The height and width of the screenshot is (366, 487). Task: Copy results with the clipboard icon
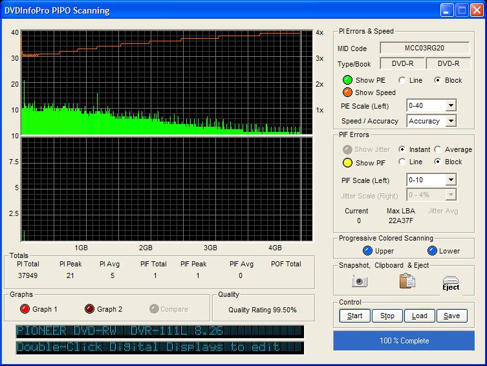coord(407,281)
